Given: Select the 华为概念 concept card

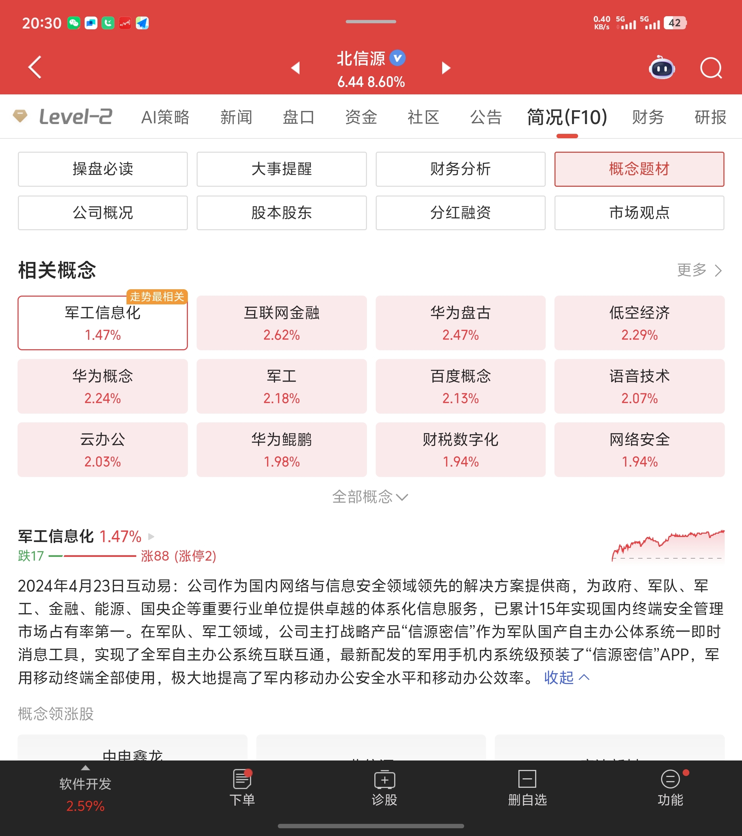Looking at the screenshot, I should tap(103, 387).
